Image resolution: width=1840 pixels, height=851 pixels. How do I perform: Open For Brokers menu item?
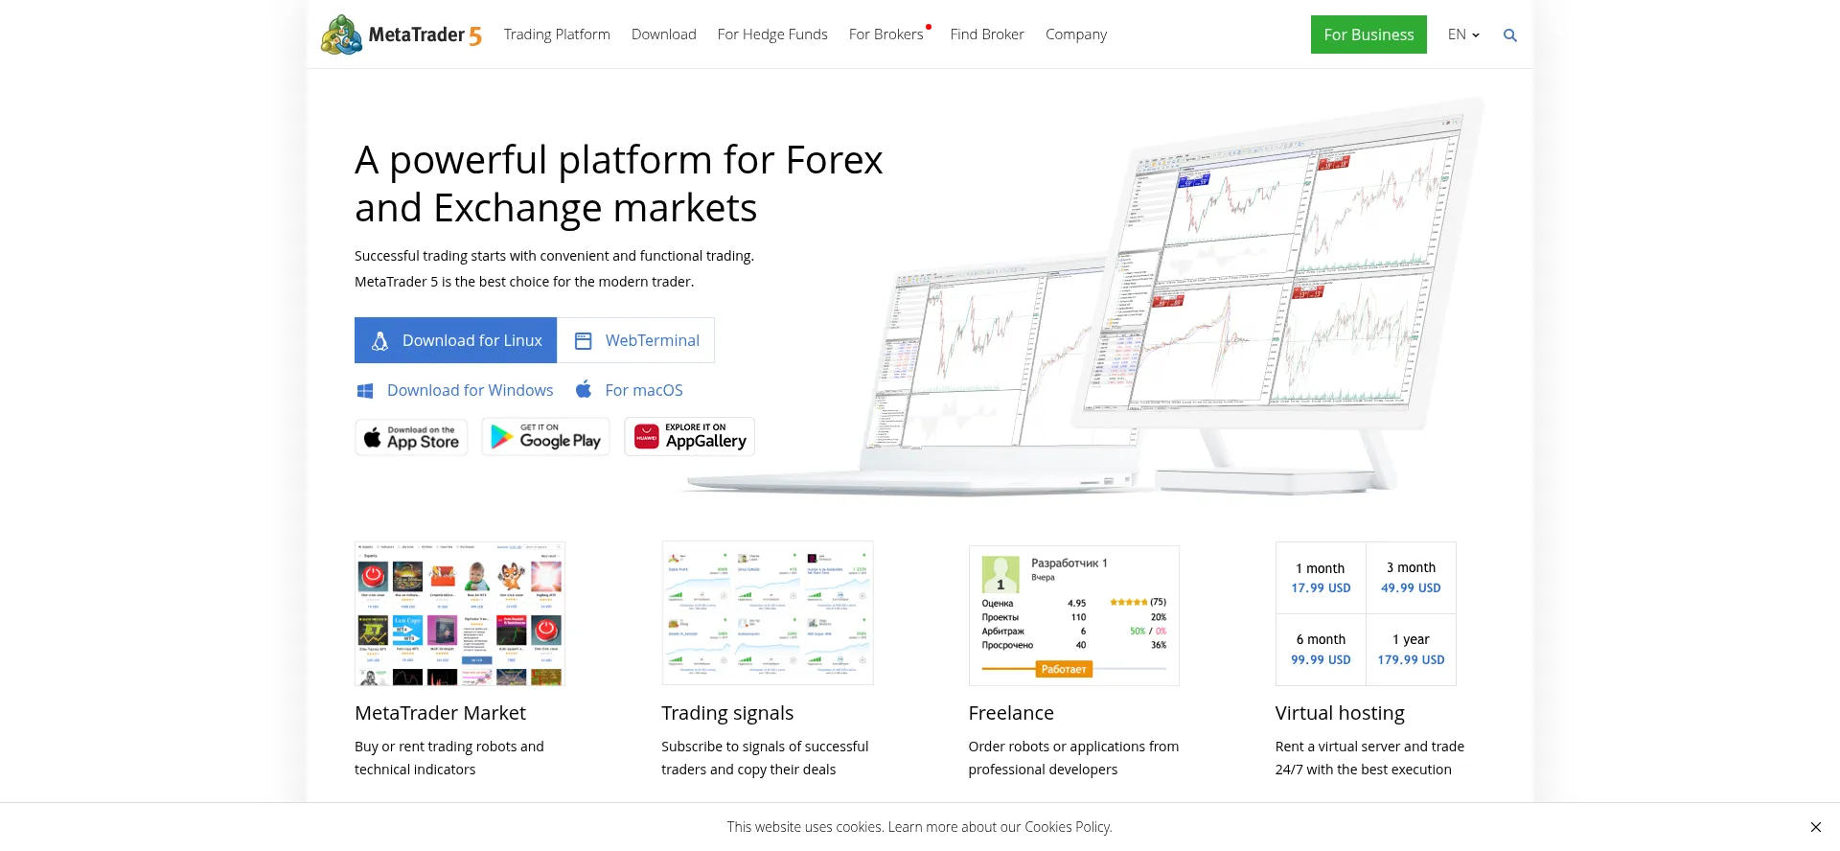886,34
